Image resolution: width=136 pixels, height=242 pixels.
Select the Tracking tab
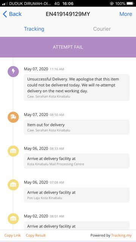[34, 29]
